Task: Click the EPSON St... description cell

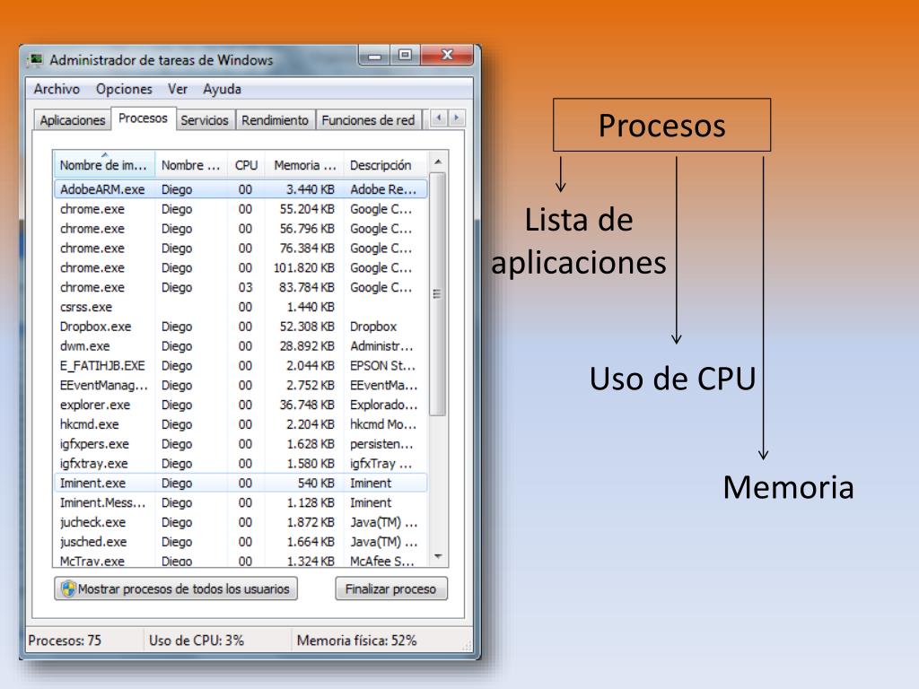Action: (382, 366)
